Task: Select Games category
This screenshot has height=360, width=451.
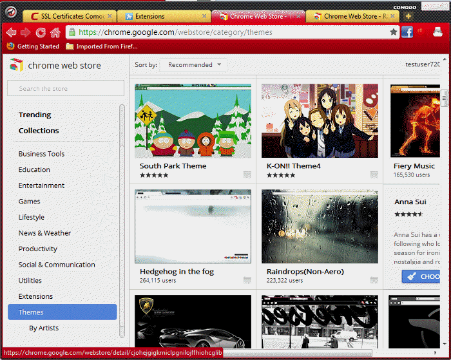Action: [30, 202]
